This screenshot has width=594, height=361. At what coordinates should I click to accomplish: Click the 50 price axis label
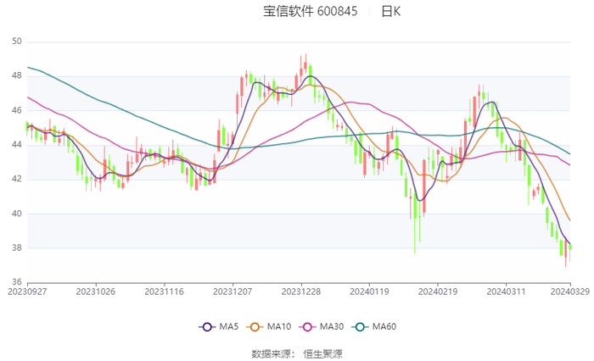tap(17, 42)
